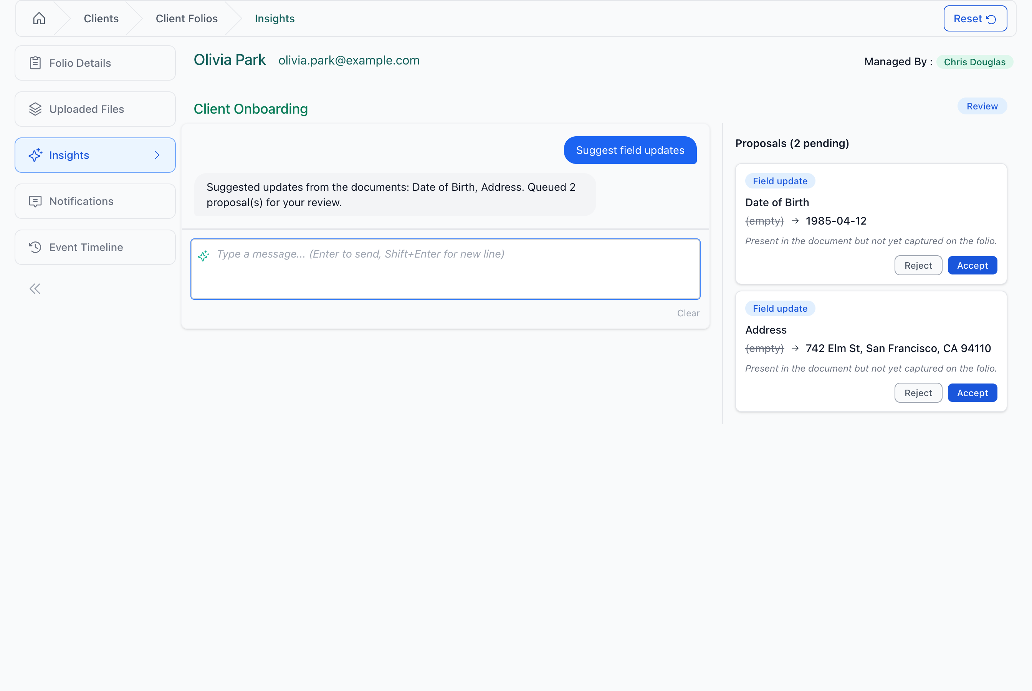This screenshot has width=1032, height=691.
Task: Switch to the Event Timeline section
Action: click(95, 247)
